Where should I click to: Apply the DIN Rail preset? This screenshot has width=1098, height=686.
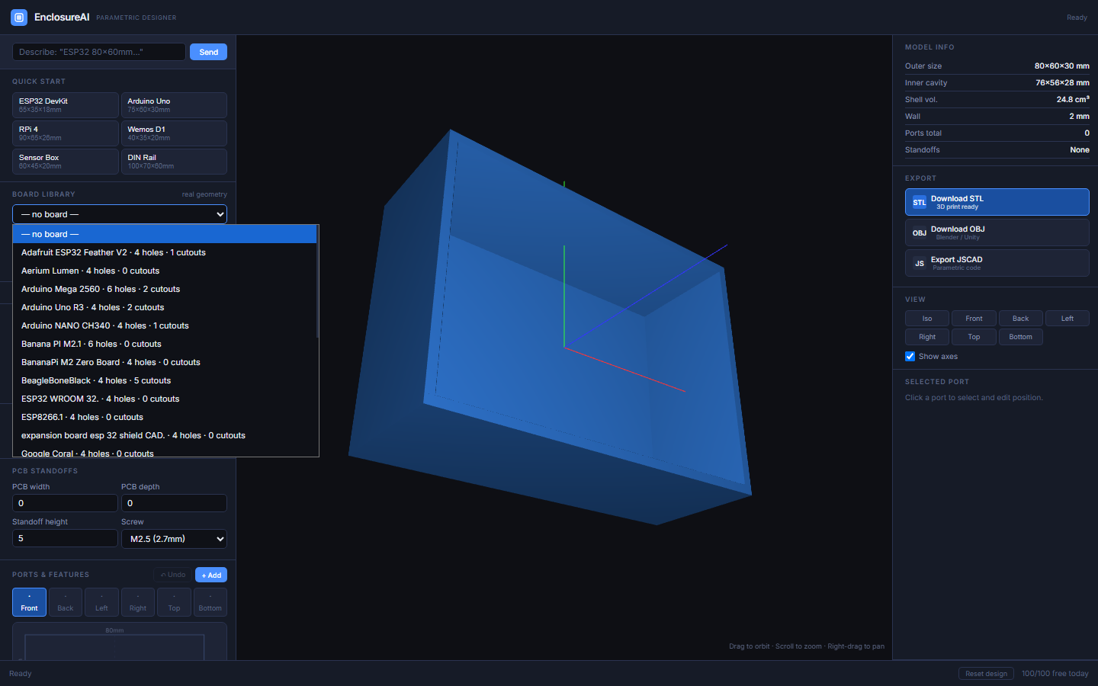point(174,162)
